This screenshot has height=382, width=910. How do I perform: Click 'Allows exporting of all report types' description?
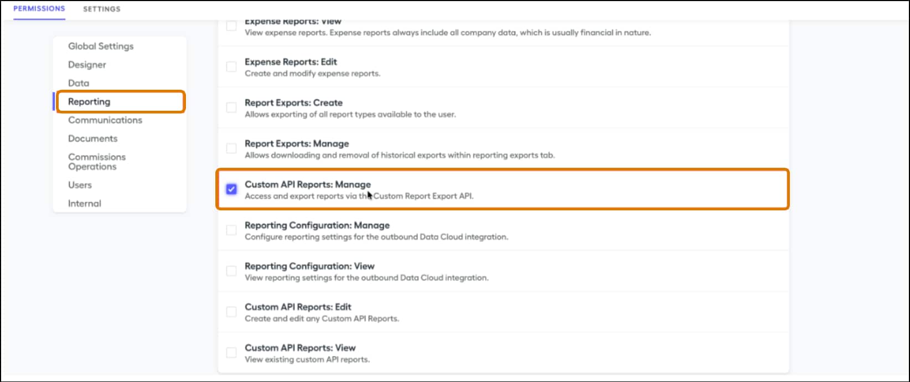click(350, 115)
